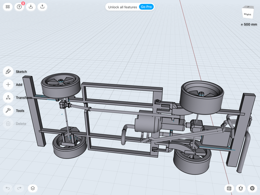Click the Unlock all features text
Screen dimensions: 260x195
coord(122,7)
